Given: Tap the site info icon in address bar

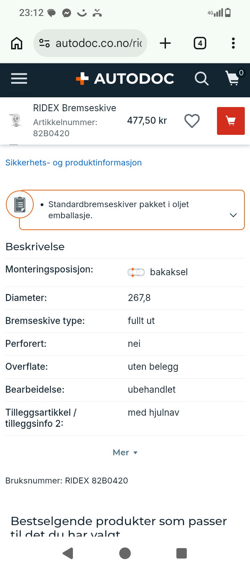Looking at the screenshot, I should [44, 43].
